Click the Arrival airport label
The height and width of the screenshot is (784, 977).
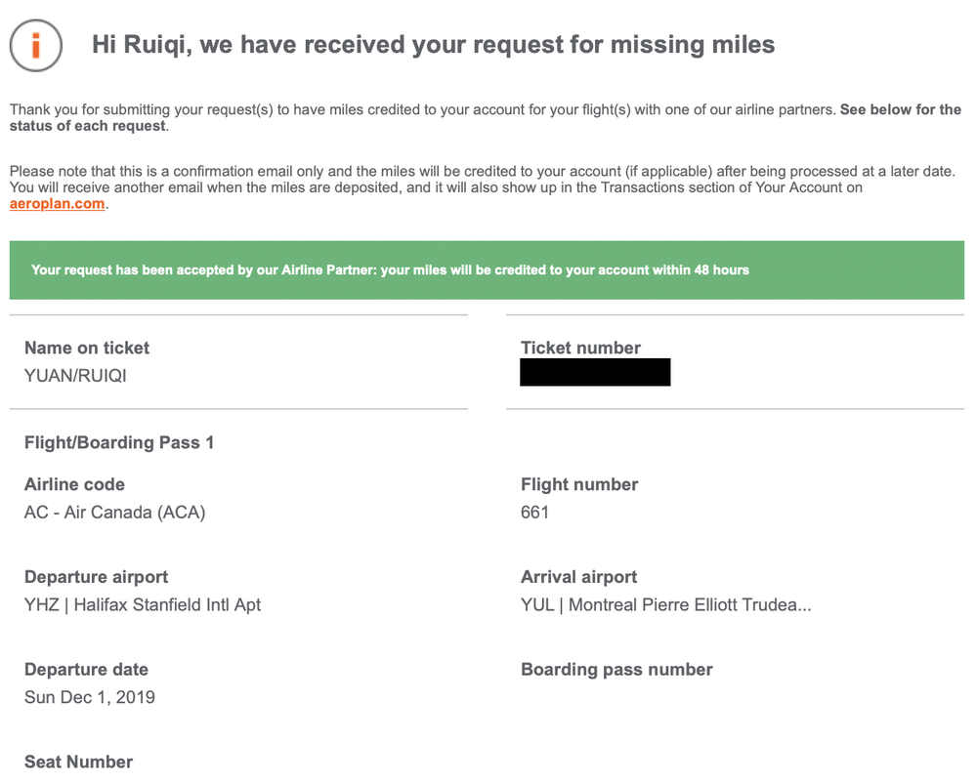pyautogui.click(x=578, y=577)
